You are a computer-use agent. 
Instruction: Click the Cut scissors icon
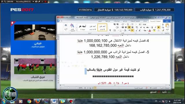click(x=163, y=24)
